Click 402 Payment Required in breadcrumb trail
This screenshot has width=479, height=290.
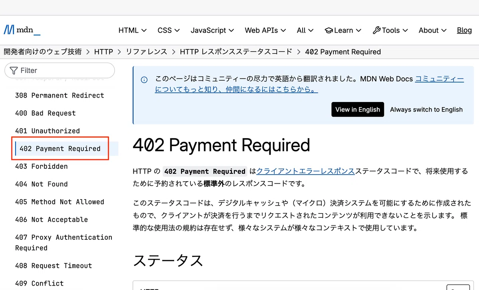[343, 52]
